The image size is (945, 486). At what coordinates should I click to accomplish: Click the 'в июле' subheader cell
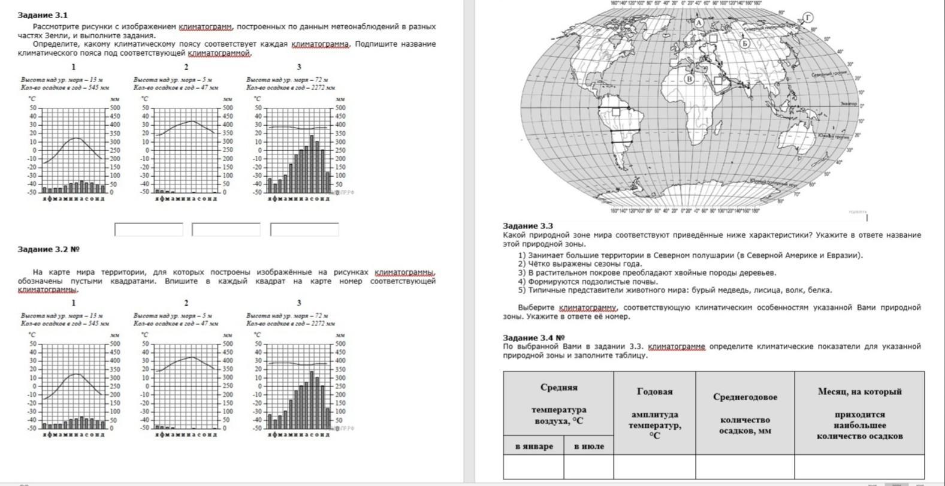pos(588,446)
